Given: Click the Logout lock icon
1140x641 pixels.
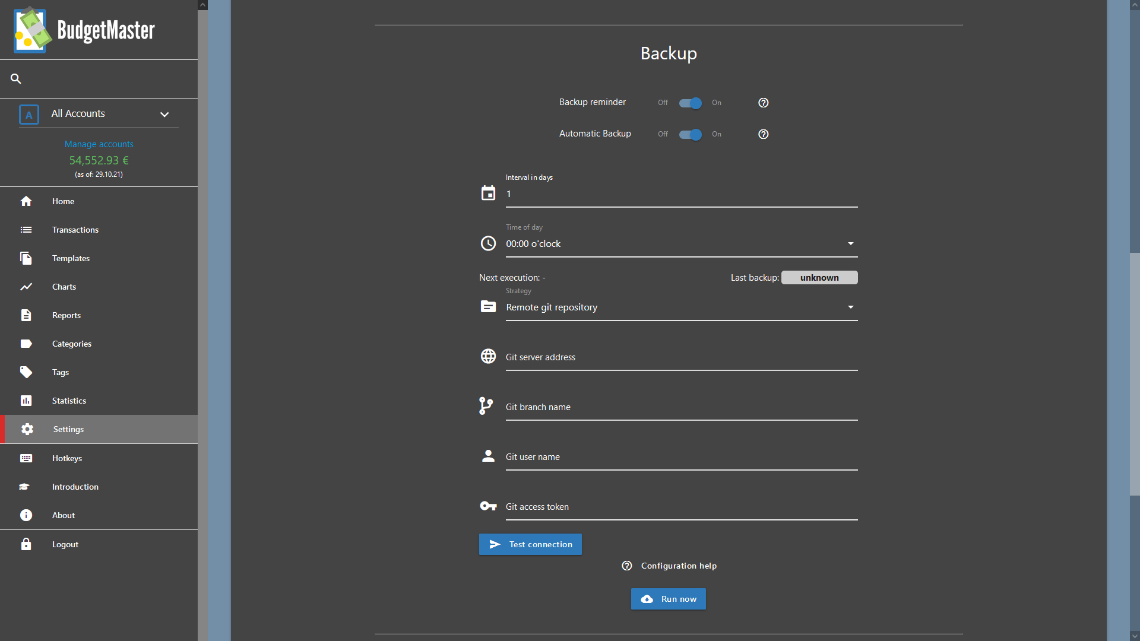Looking at the screenshot, I should pyautogui.click(x=26, y=544).
